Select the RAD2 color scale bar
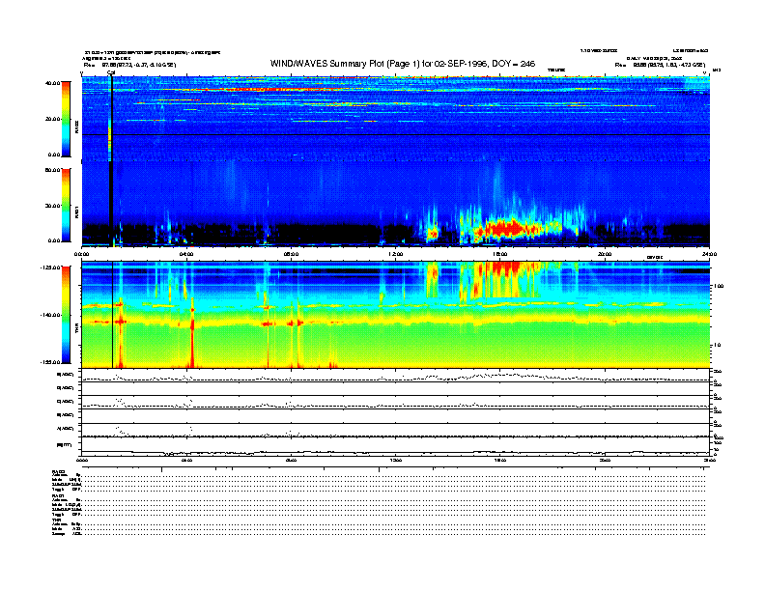 pos(66,119)
